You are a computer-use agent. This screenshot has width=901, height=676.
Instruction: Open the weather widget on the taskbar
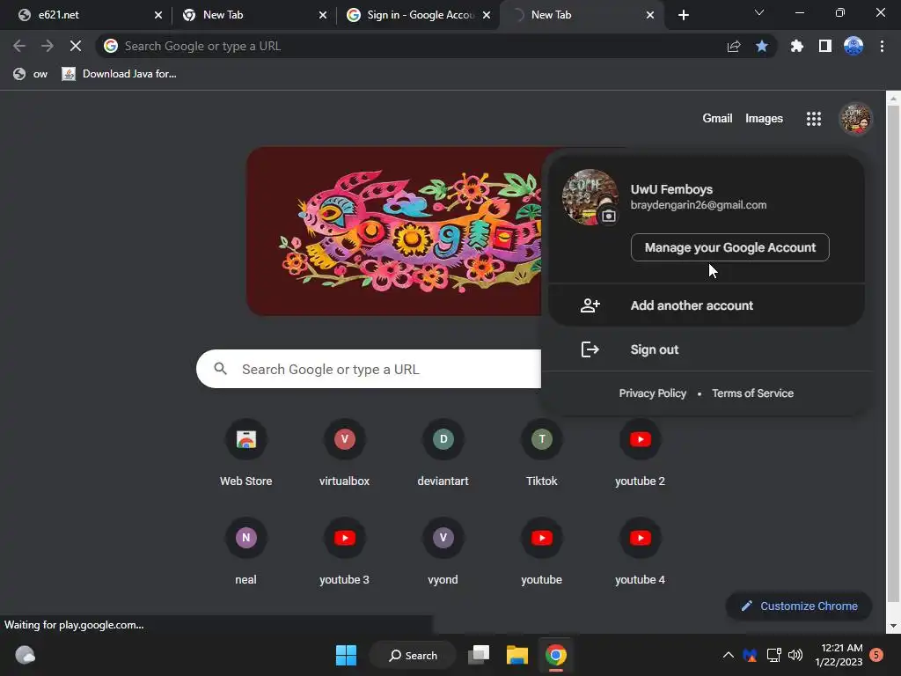click(25, 655)
